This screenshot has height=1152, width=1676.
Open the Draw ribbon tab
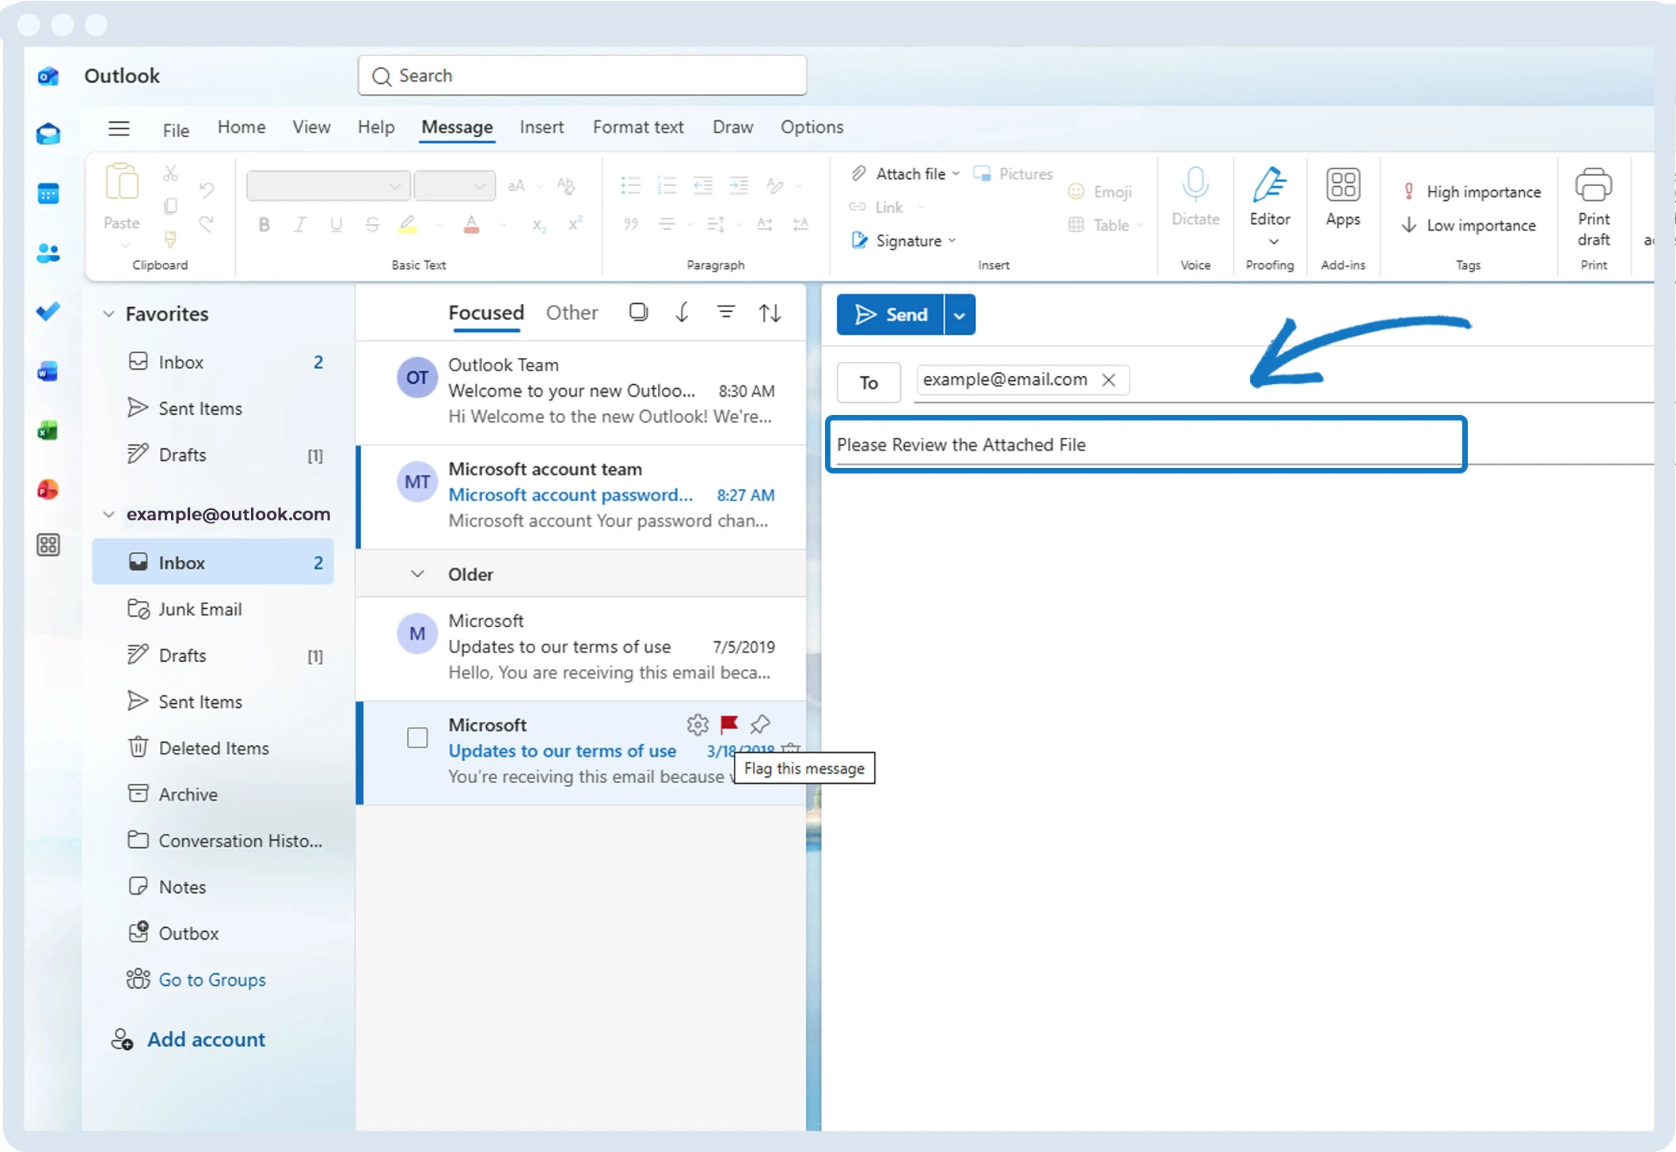(x=732, y=127)
